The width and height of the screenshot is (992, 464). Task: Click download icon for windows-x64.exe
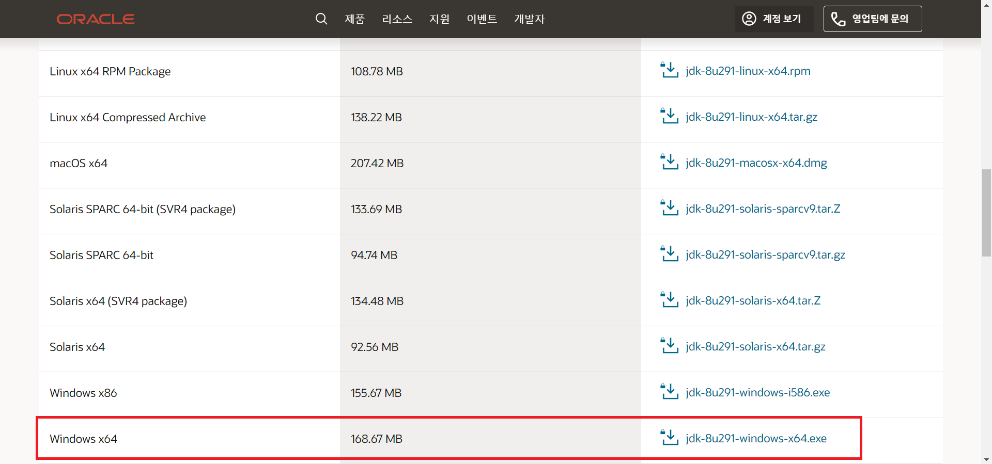[670, 438]
